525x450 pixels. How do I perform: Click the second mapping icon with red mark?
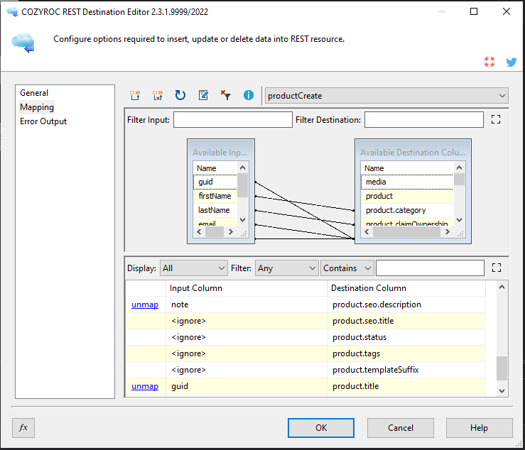coord(158,95)
